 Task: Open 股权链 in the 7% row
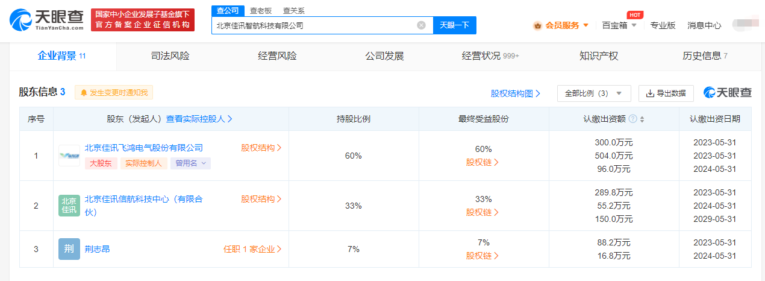[483, 256]
